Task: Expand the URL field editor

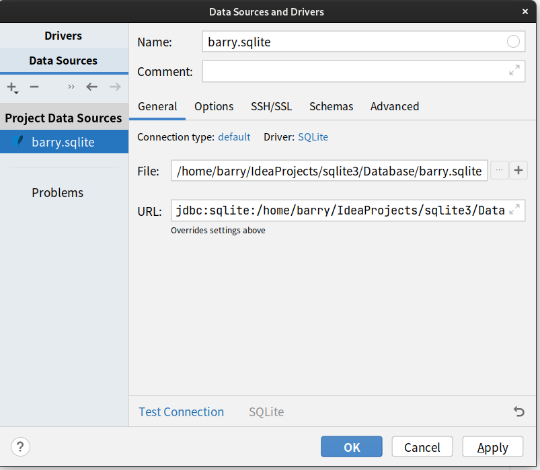Action: pyautogui.click(x=514, y=210)
